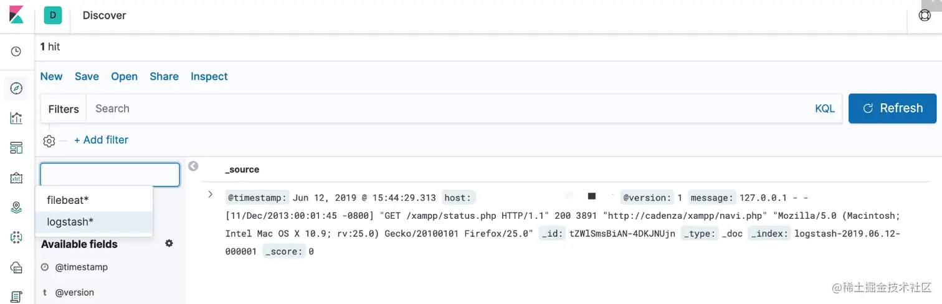The height and width of the screenshot is (304, 942).
Task: Open the Machine Learning sidebar icon
Action: pyautogui.click(x=16, y=237)
